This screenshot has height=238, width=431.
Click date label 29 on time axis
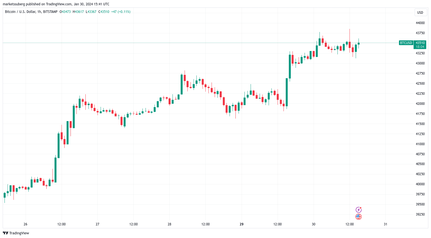(241, 224)
